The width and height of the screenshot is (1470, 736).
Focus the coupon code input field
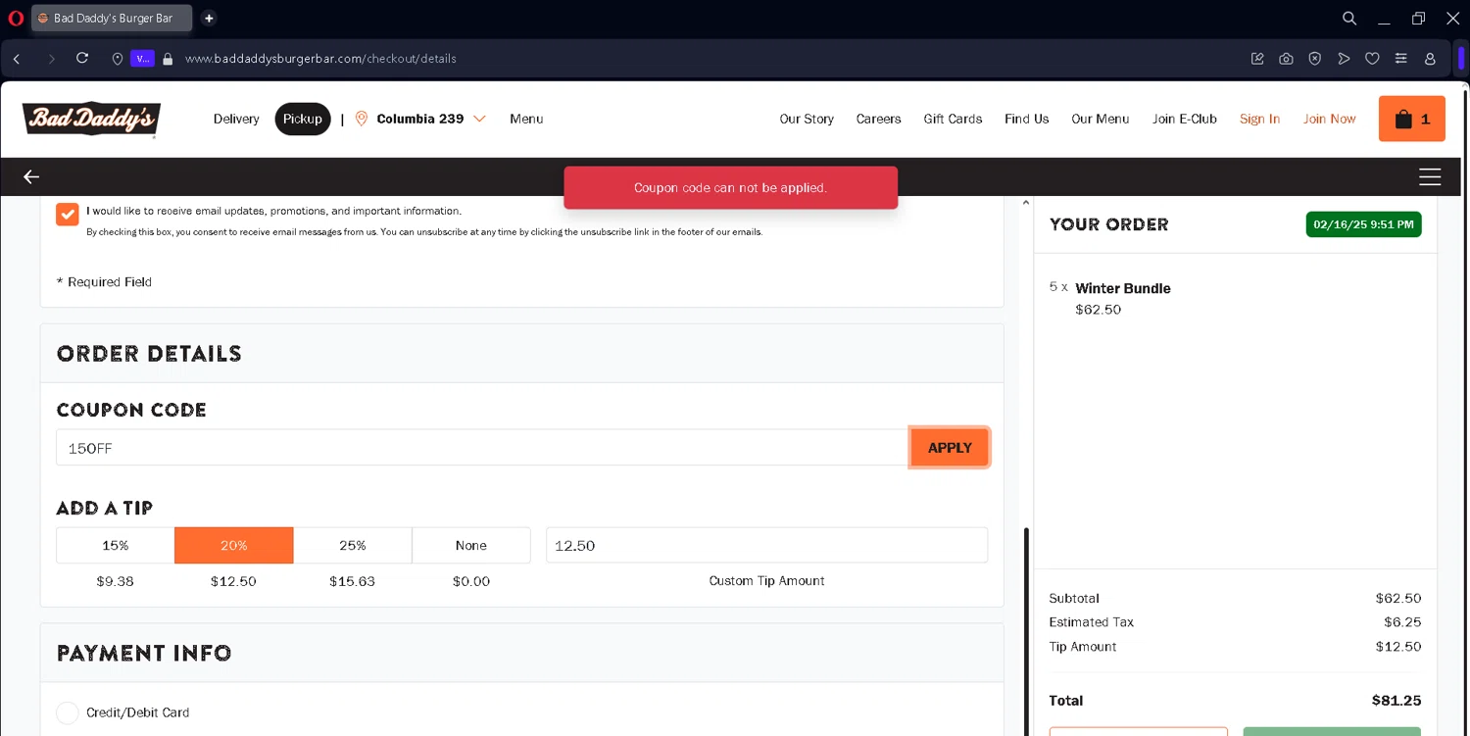click(482, 448)
